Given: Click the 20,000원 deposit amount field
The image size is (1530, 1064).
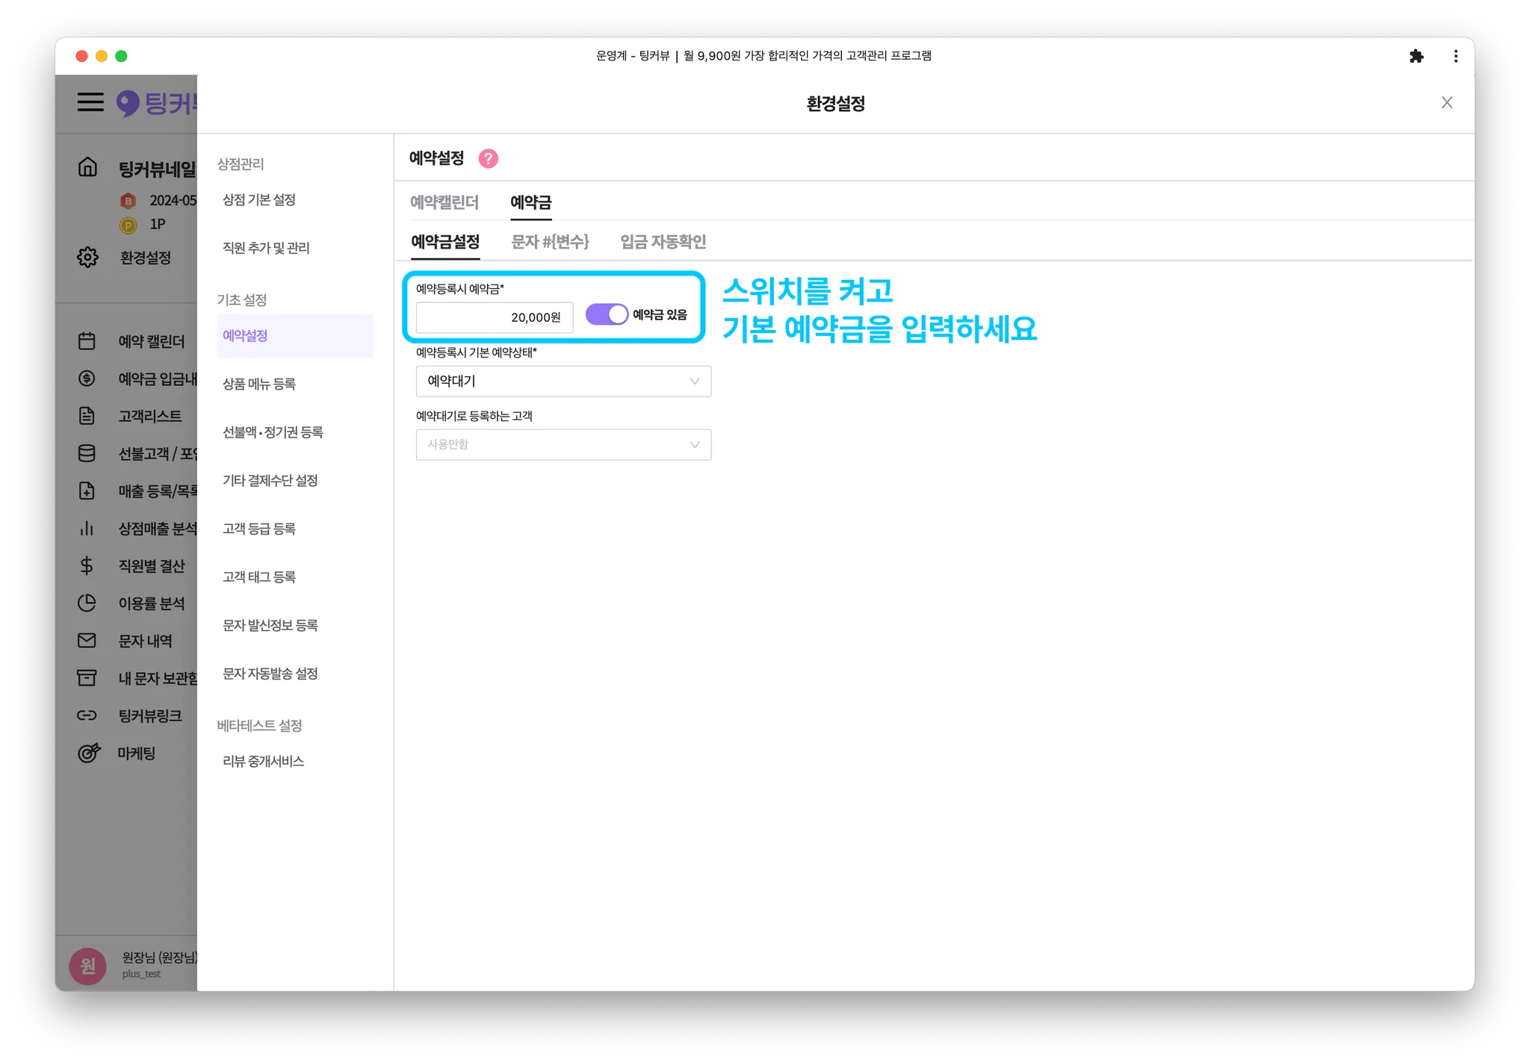Looking at the screenshot, I should 494,317.
